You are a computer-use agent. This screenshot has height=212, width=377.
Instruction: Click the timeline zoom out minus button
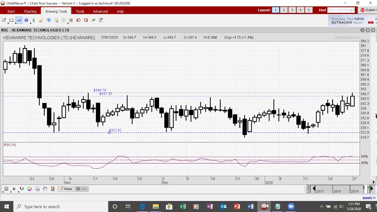coord(308,191)
